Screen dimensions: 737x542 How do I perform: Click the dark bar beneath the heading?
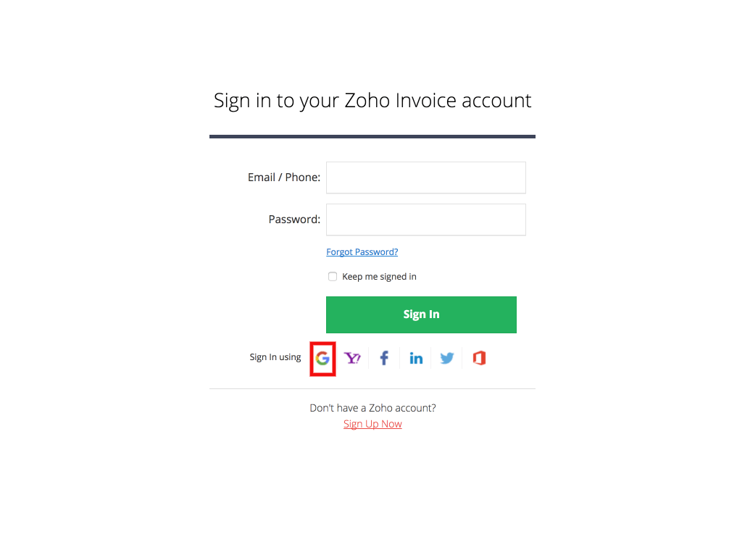coord(372,137)
